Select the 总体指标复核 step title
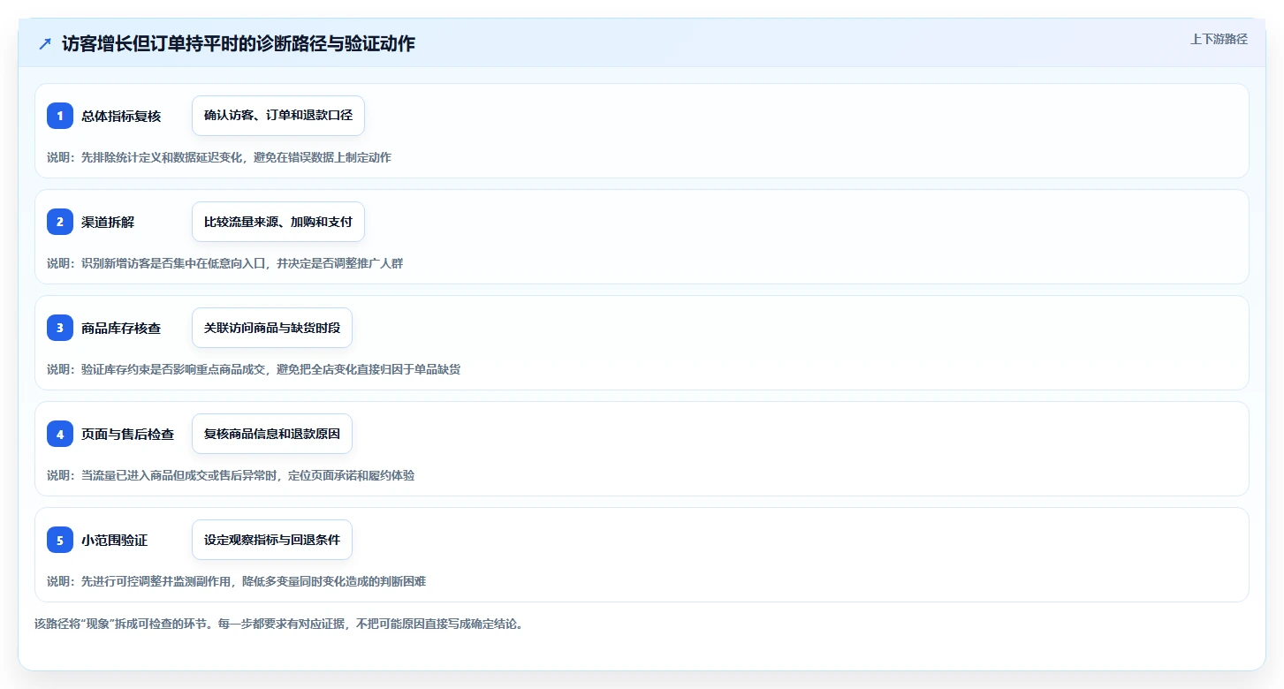Image resolution: width=1284 pixels, height=689 pixels. tap(121, 116)
